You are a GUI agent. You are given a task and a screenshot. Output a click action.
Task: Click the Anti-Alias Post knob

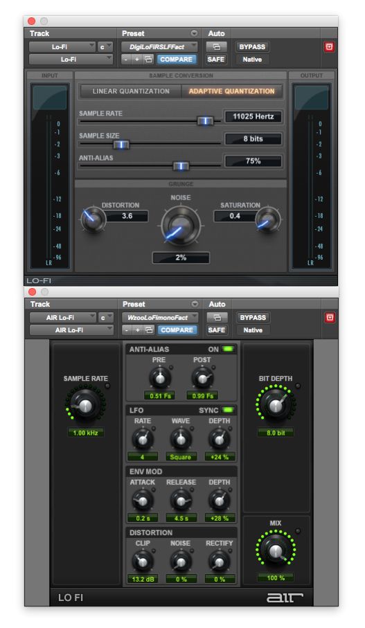coord(202,378)
